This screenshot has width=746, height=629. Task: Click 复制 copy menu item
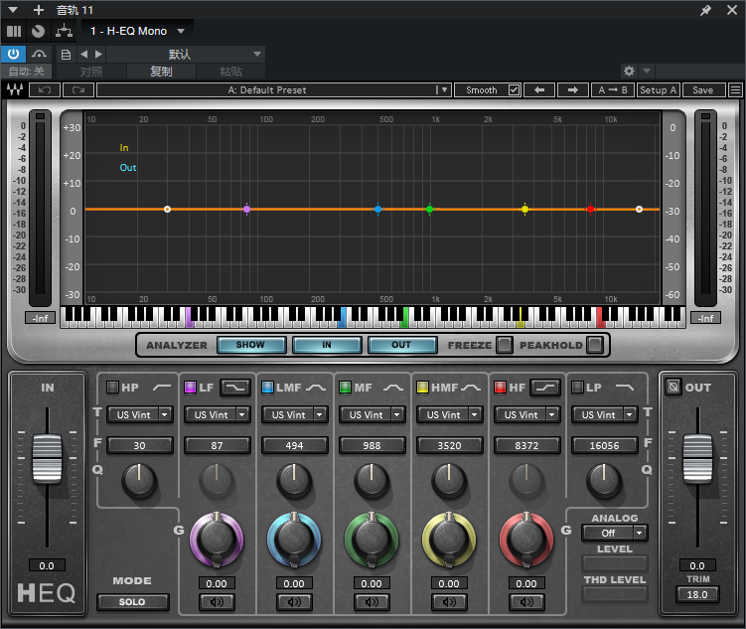point(161,72)
